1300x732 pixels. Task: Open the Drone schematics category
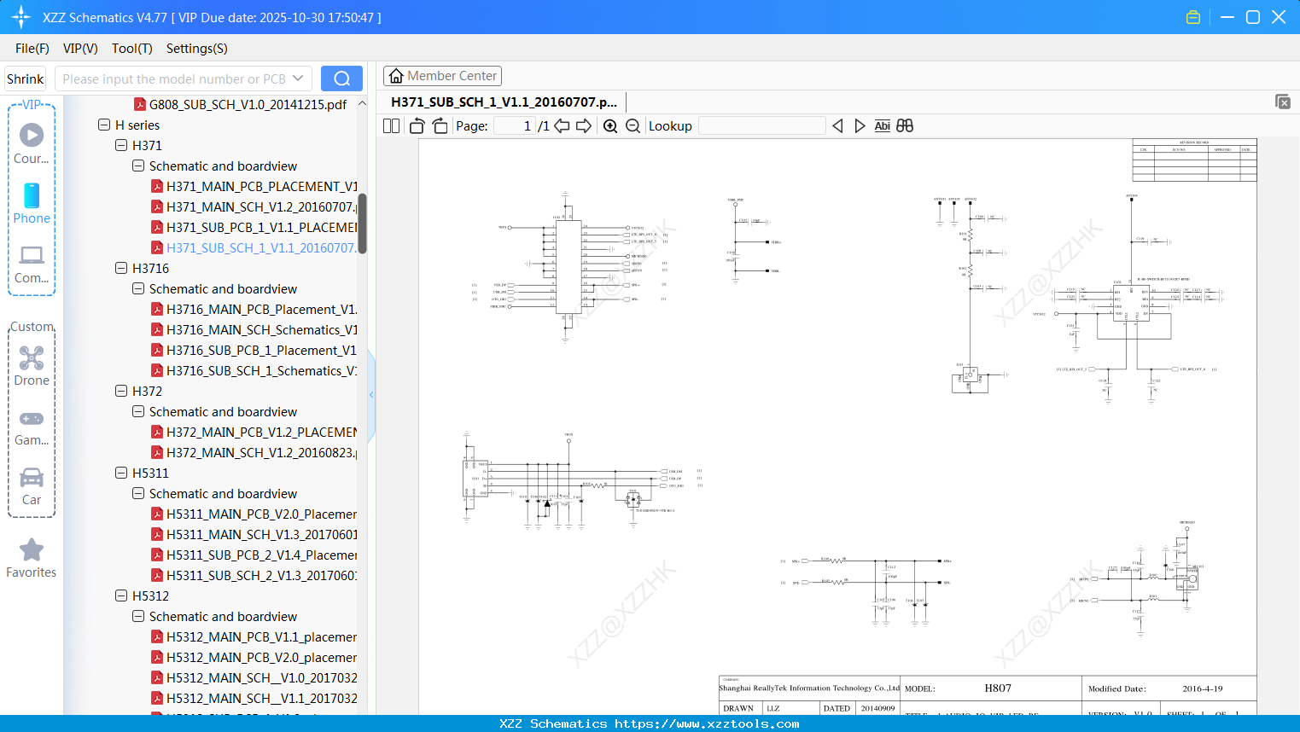point(31,365)
